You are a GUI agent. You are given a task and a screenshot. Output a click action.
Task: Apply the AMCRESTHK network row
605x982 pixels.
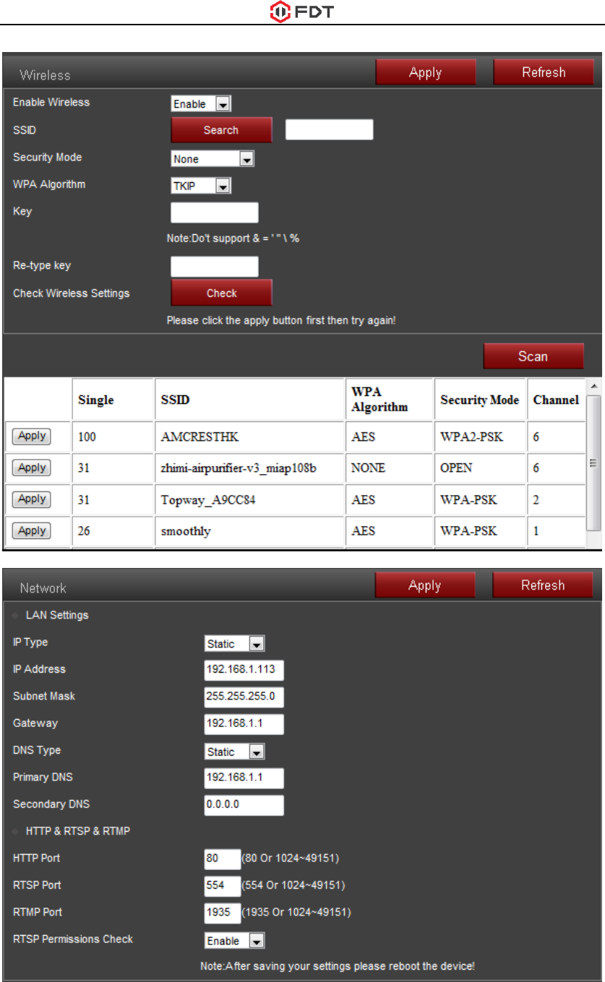(x=32, y=436)
